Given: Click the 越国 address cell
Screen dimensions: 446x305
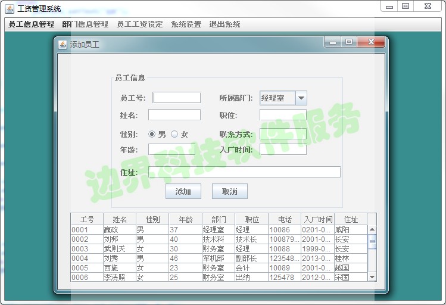Looking at the screenshot, I should 351,267.
